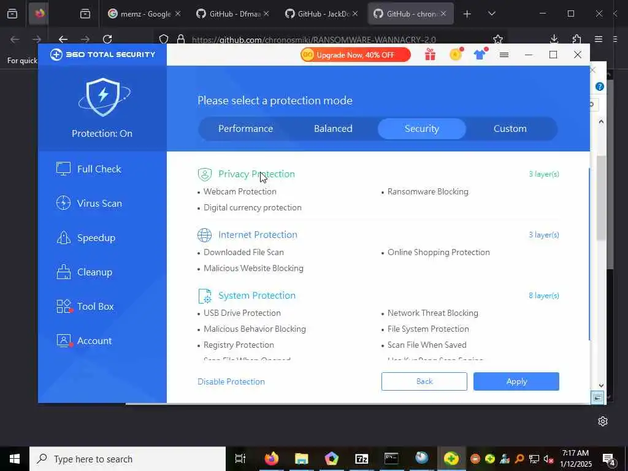
Task: Close the GitHub - chrono tab
Action: [443, 13]
